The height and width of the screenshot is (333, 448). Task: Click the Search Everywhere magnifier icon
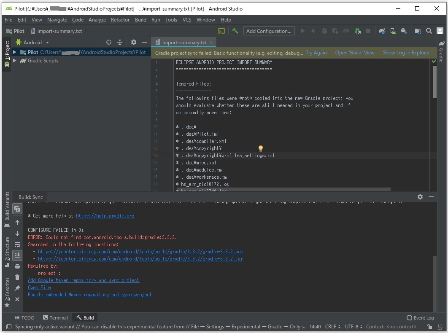point(429,31)
